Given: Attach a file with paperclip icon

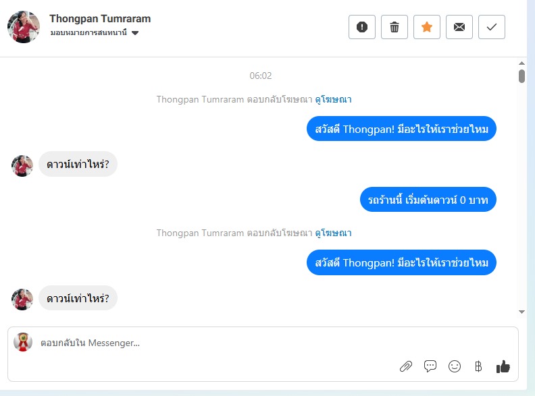Looking at the screenshot, I should (x=406, y=367).
